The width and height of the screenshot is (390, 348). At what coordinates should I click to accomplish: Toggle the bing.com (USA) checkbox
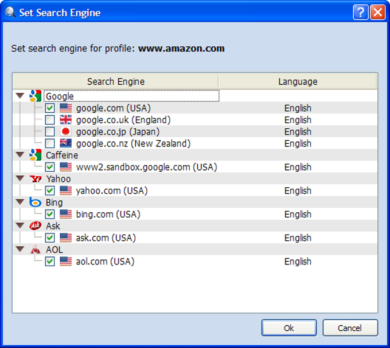(50, 214)
